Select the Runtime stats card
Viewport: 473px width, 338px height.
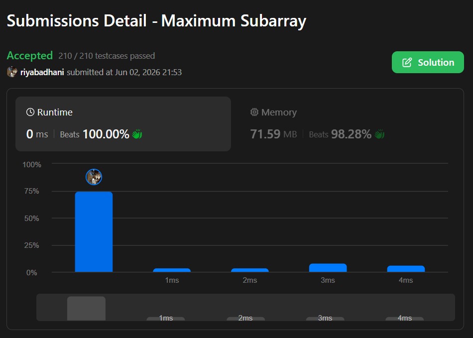click(123, 124)
